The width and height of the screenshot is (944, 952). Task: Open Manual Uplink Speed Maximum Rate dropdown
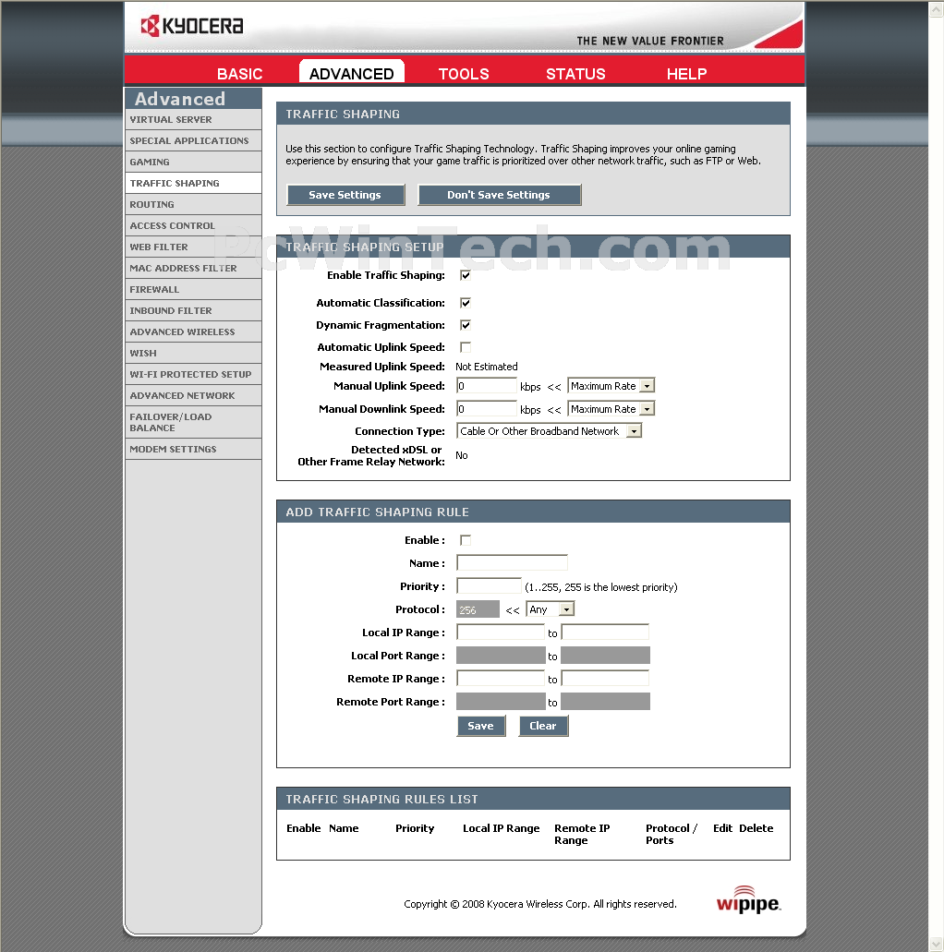611,386
